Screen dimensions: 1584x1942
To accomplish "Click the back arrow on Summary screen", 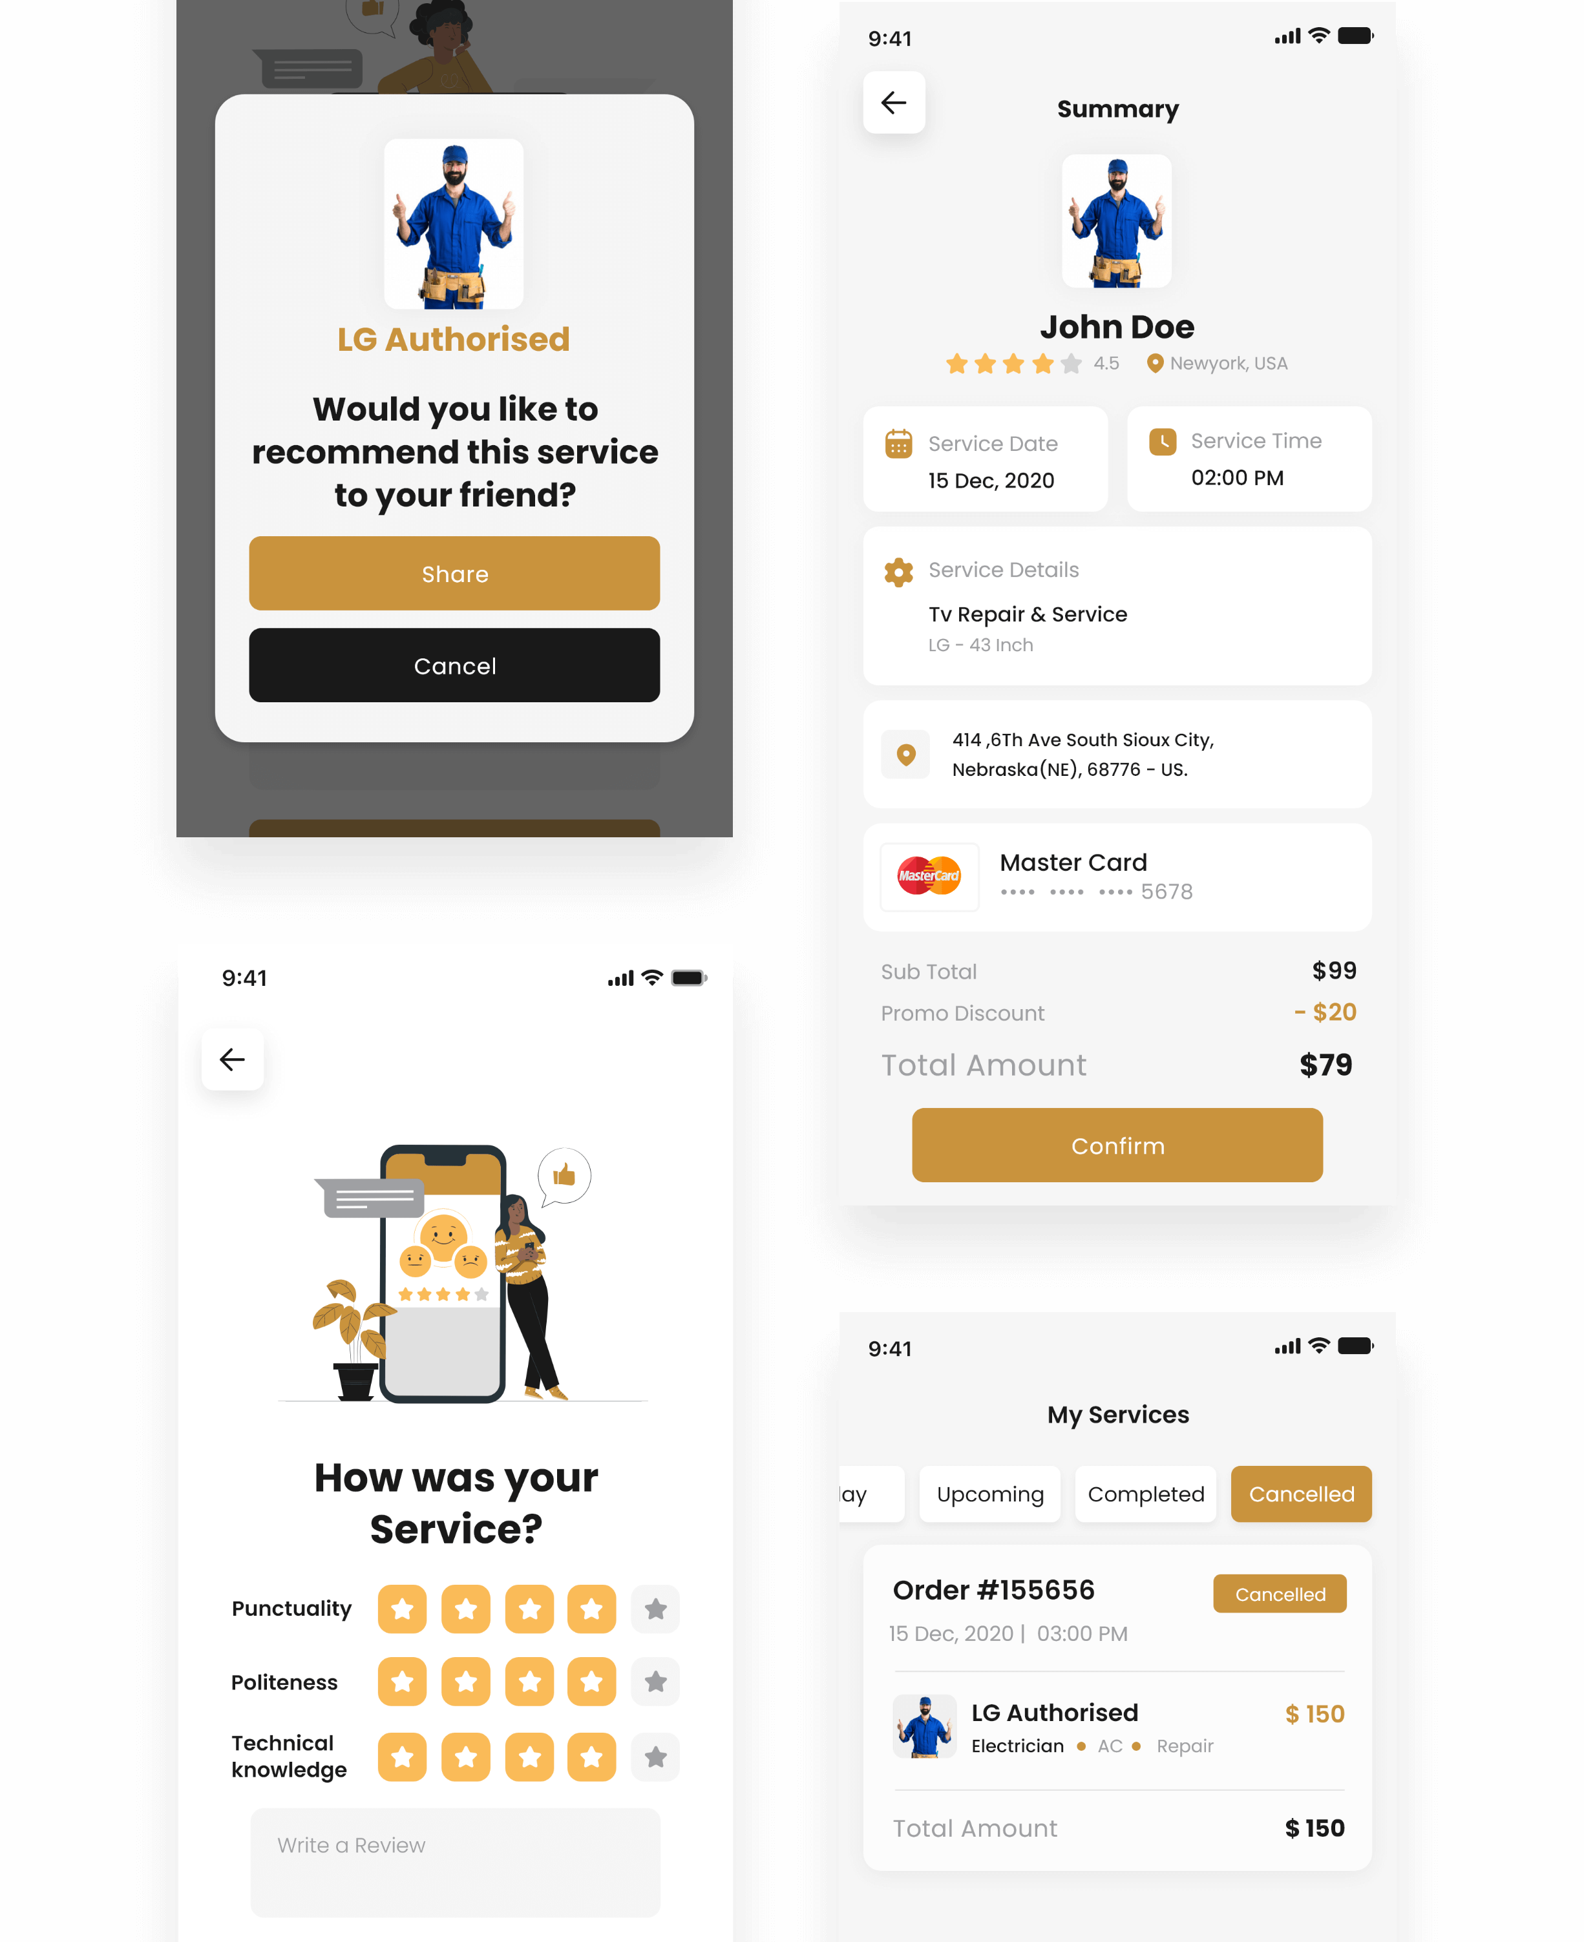I will point(894,101).
